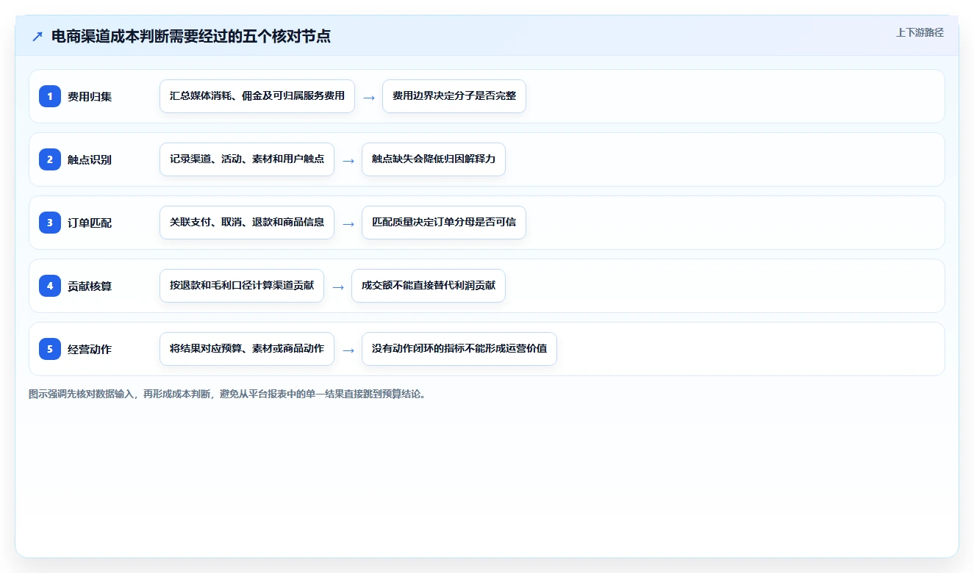The height and width of the screenshot is (573, 974).
Task: Select the 成交额不能直接替代利润贡献 box
Action: 429,286
